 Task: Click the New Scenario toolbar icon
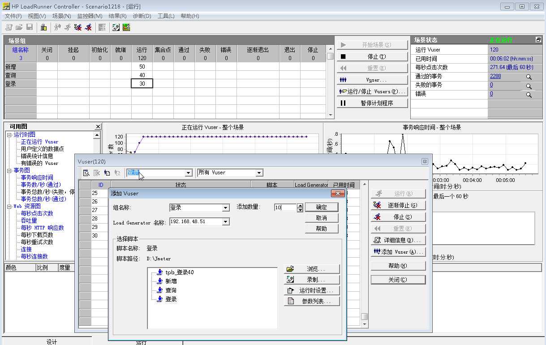click(x=9, y=27)
